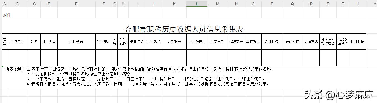Select column K header
Image resolution: width=377 pixels, height=103 pixels.
pyautogui.click(x=174, y=4)
